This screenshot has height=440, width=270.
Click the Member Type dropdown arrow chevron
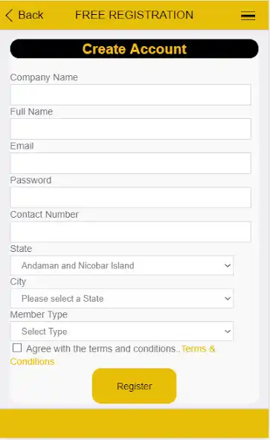pyautogui.click(x=228, y=331)
